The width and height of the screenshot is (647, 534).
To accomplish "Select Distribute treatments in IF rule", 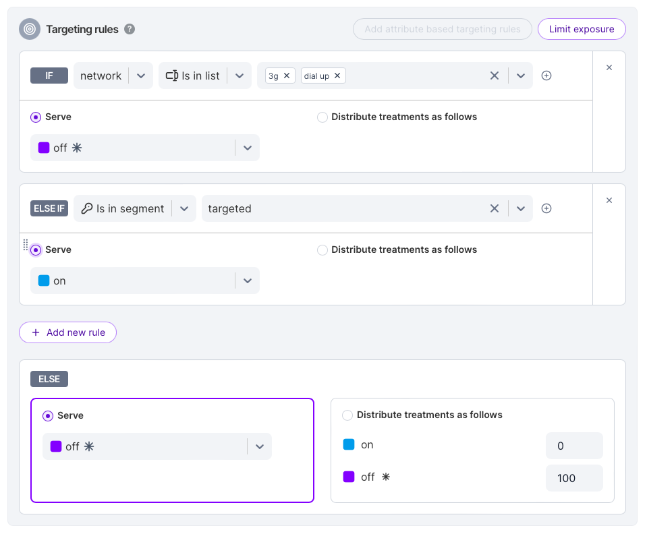I will click(x=322, y=117).
